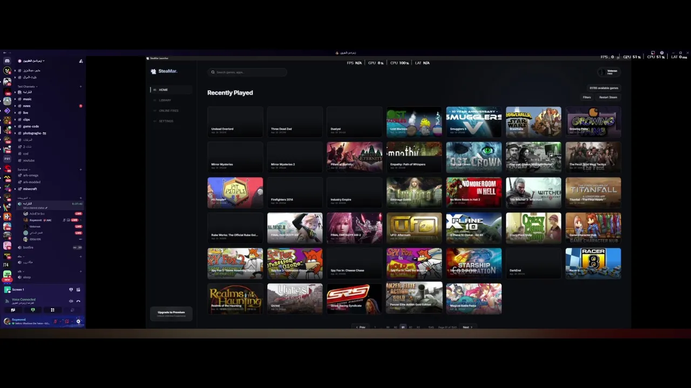Open ONLINE FIXES in SteaMar sidebar

[171, 110]
